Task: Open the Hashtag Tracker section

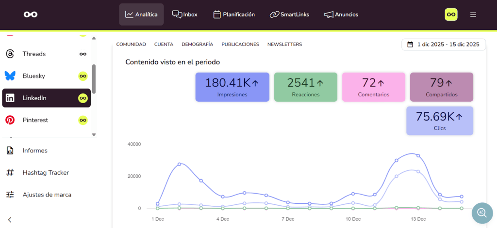Action: (45, 172)
